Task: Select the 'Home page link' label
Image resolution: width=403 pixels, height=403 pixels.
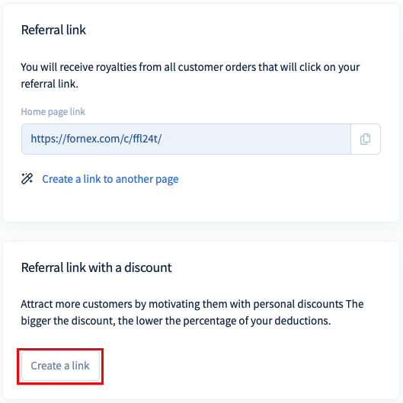Action: click(53, 112)
